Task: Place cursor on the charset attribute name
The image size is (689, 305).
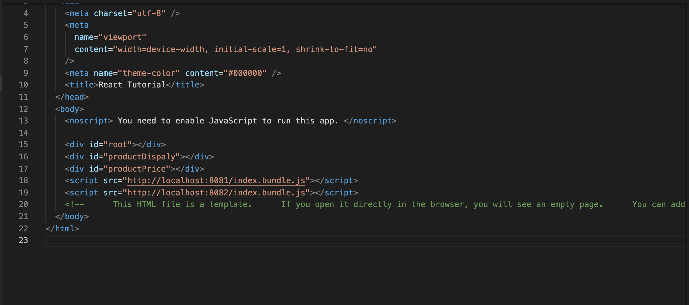Action: pyautogui.click(x=110, y=13)
